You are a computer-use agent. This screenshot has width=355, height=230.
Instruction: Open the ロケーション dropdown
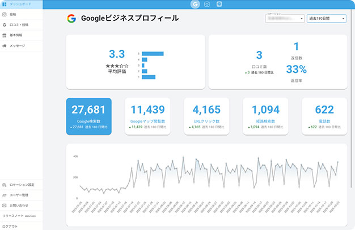point(285,18)
